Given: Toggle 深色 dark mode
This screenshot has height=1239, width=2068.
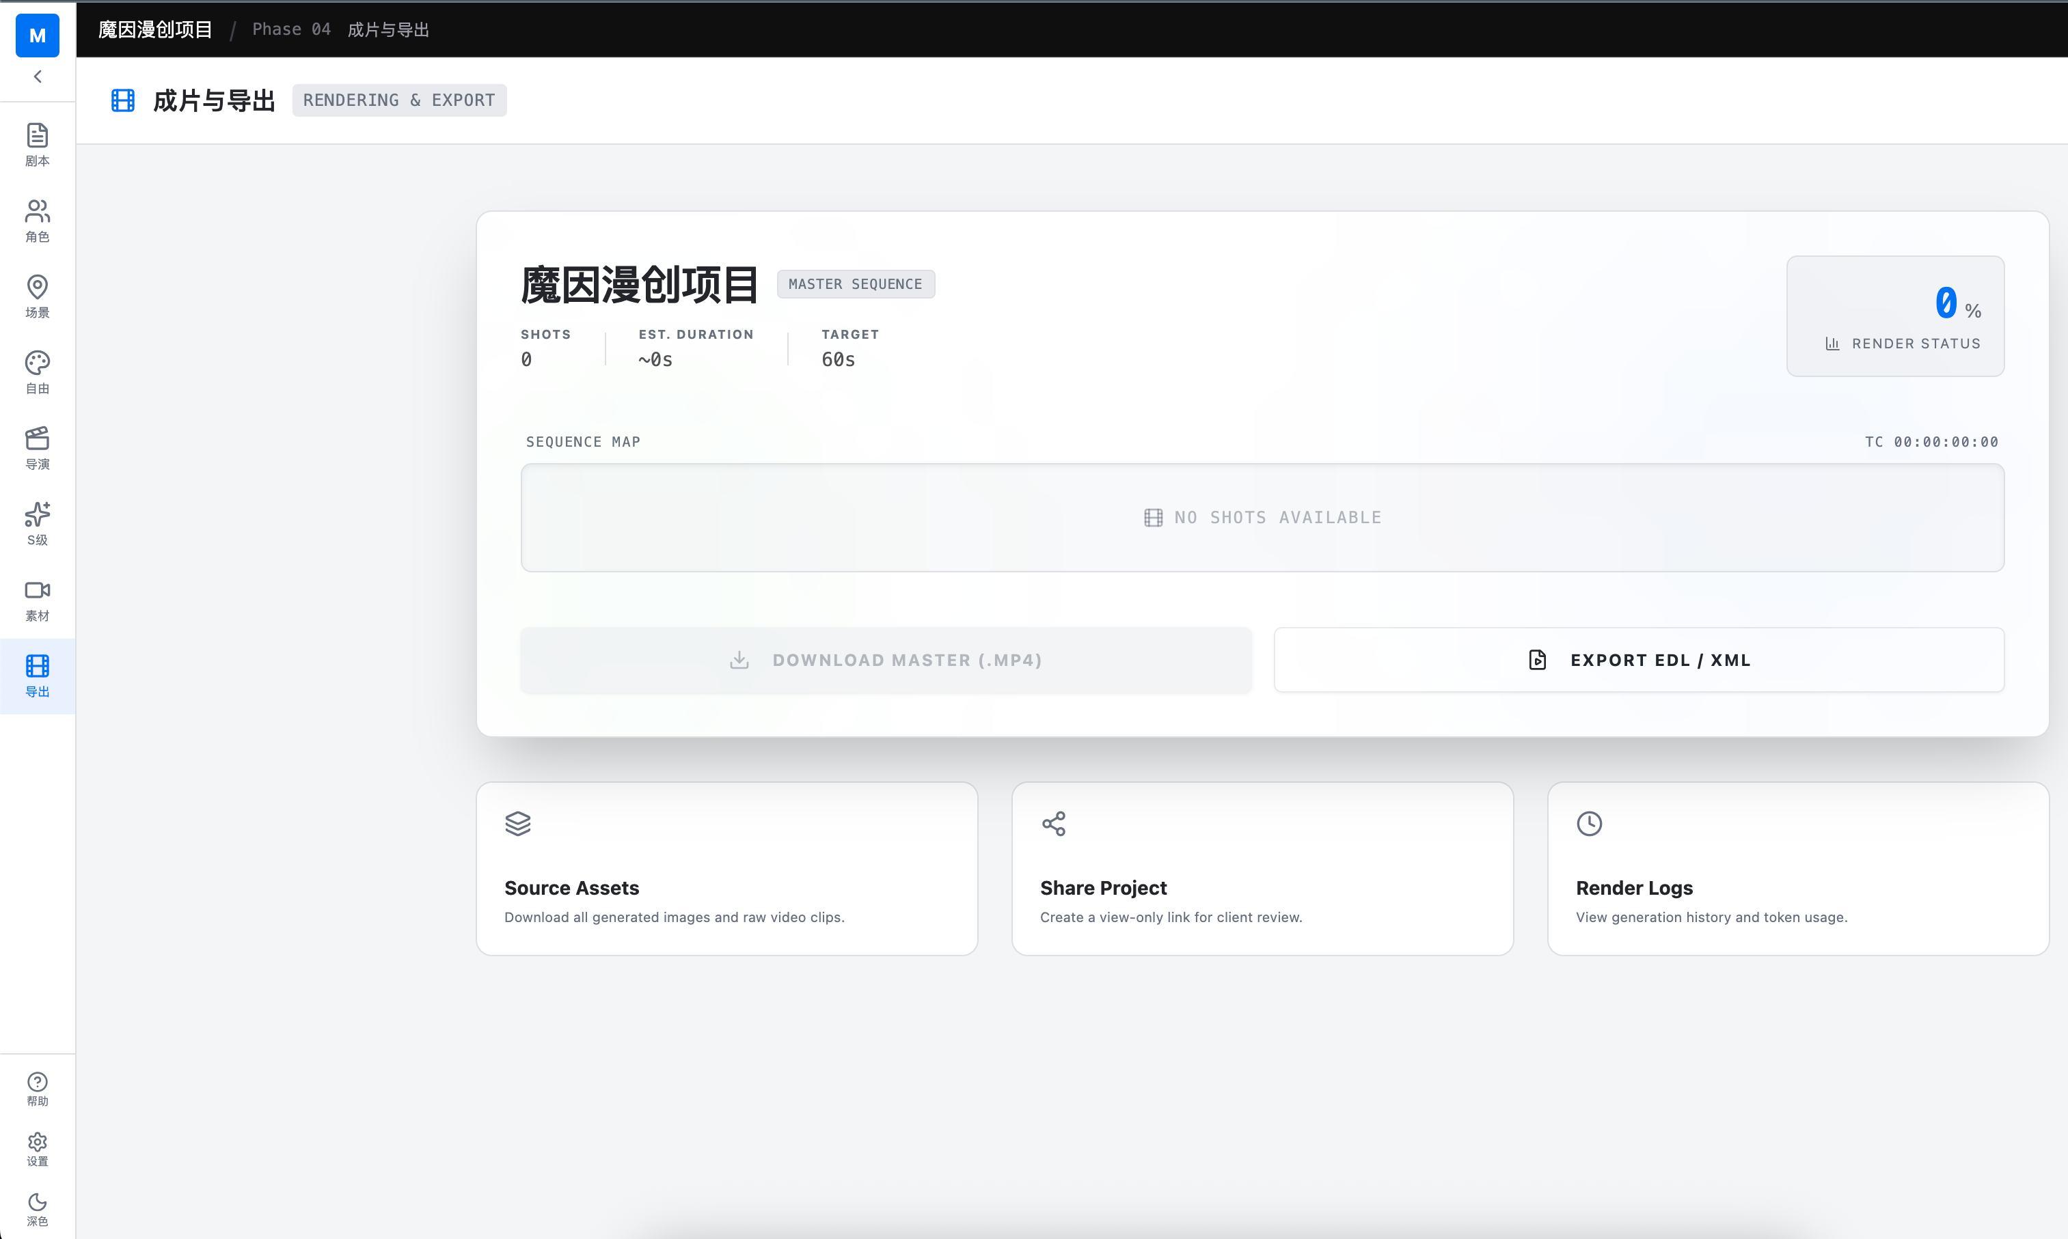Looking at the screenshot, I should [37, 1209].
